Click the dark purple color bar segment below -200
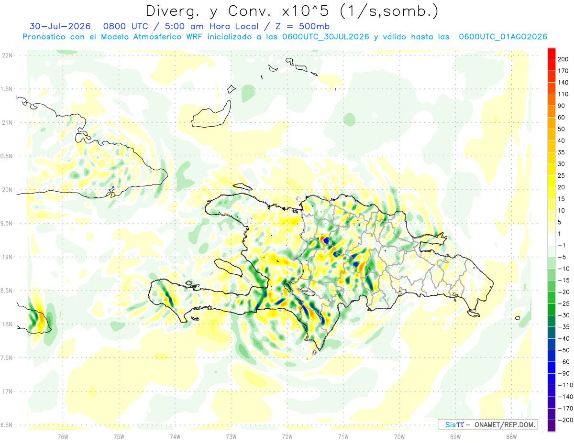This screenshot has width=574, height=443. click(552, 426)
